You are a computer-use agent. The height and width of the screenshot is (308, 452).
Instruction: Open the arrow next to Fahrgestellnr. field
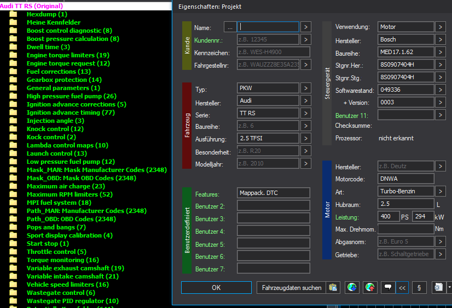click(305, 64)
